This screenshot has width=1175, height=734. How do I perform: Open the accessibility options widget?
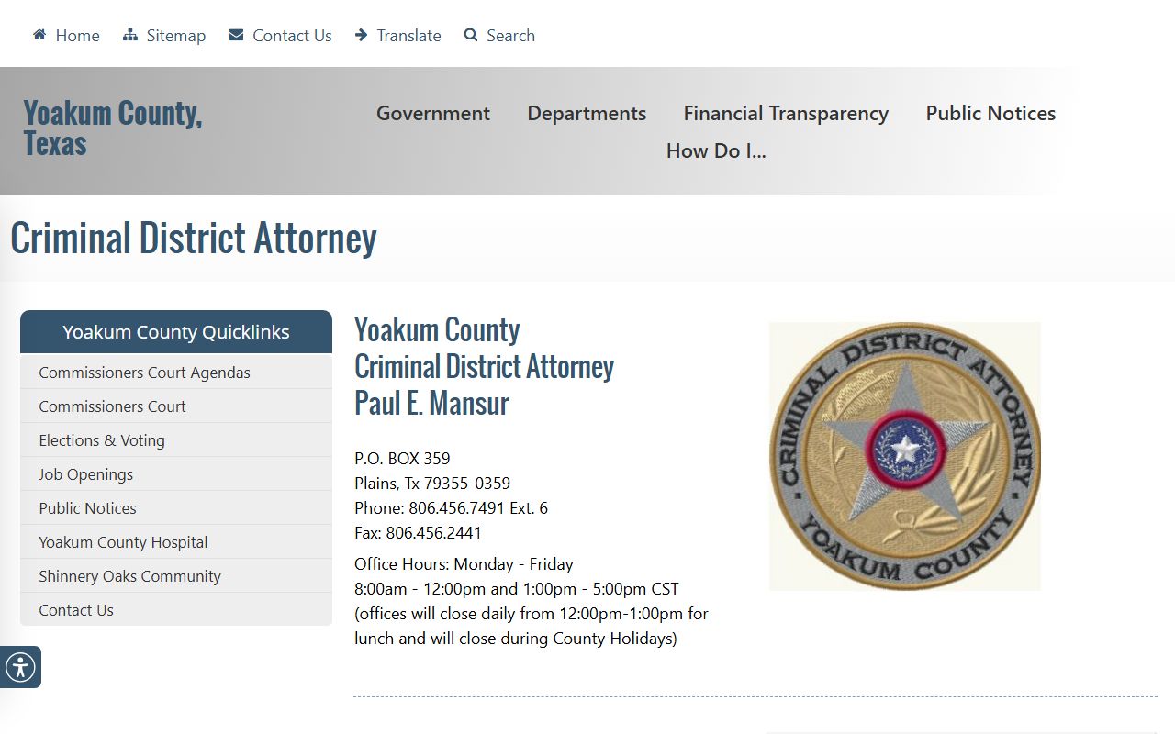tap(20, 667)
